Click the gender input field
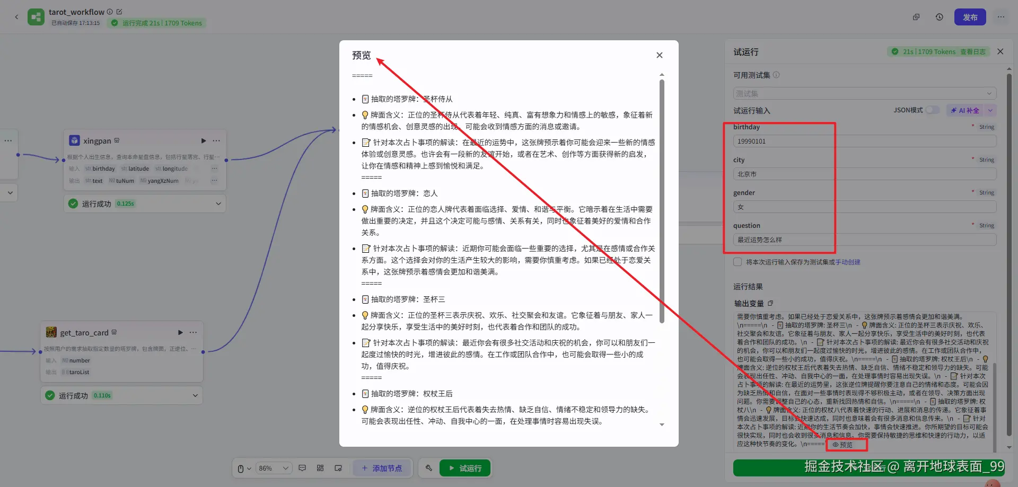 click(x=864, y=207)
